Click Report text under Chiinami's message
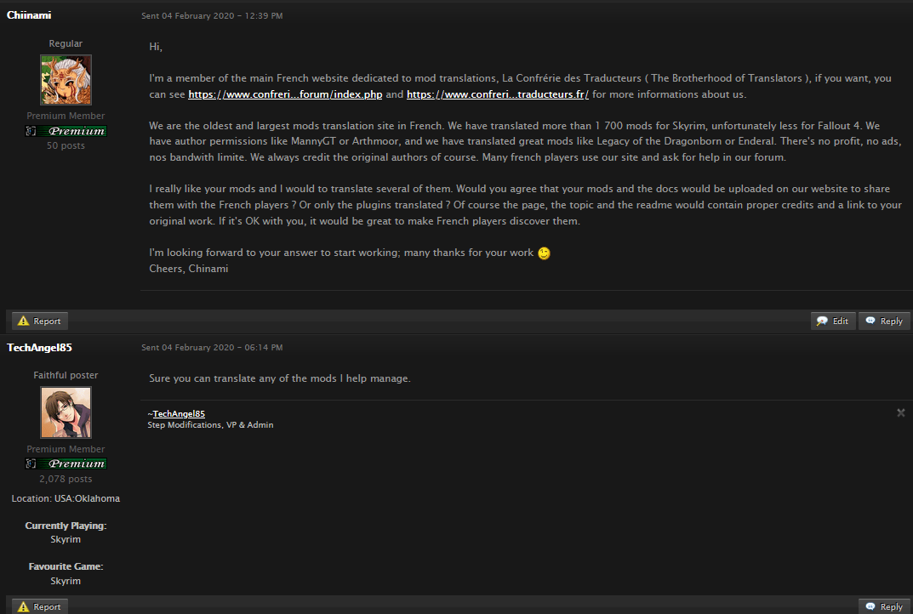Screen dimensions: 913x614 point(47,321)
